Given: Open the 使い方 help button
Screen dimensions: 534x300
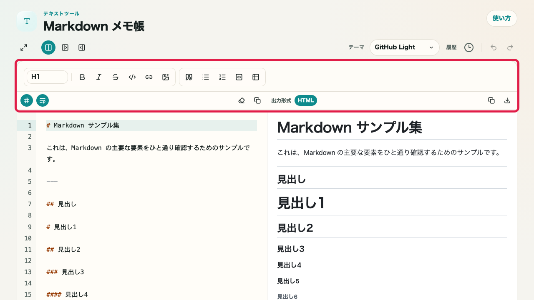Looking at the screenshot, I should pyautogui.click(x=501, y=18).
